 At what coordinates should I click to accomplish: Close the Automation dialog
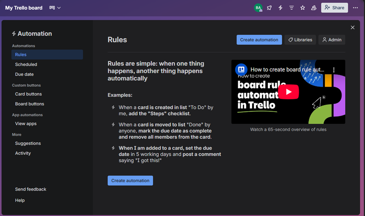(353, 27)
